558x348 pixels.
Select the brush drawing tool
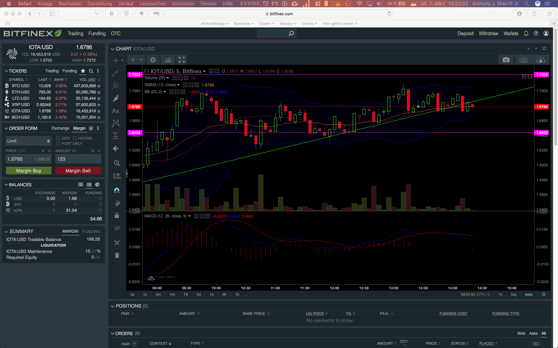[x=116, y=98]
